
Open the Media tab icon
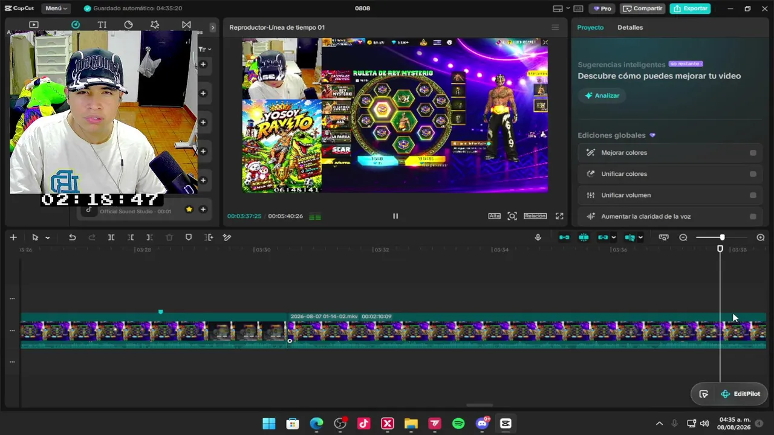(x=34, y=25)
